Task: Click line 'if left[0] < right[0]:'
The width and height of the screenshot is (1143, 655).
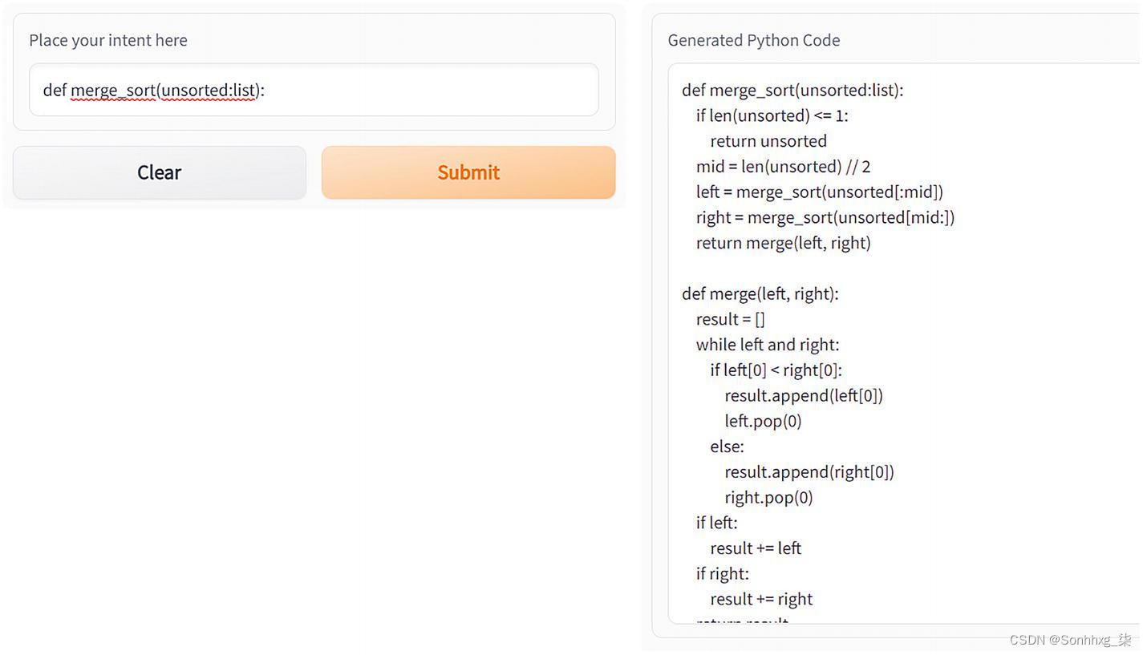Action: click(x=776, y=370)
